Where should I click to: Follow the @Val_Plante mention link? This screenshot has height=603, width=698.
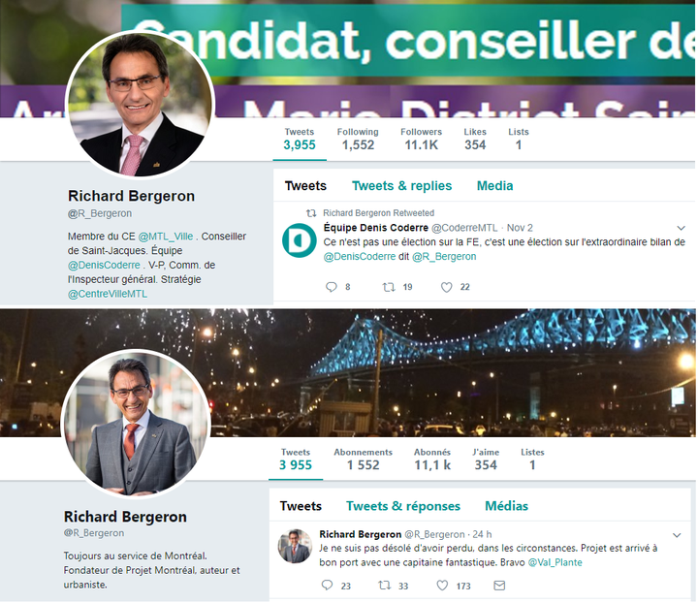[555, 562]
